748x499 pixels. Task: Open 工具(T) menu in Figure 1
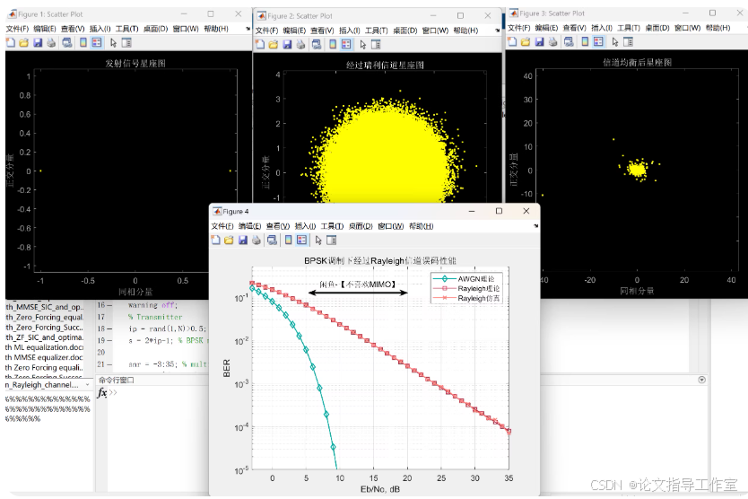click(126, 29)
